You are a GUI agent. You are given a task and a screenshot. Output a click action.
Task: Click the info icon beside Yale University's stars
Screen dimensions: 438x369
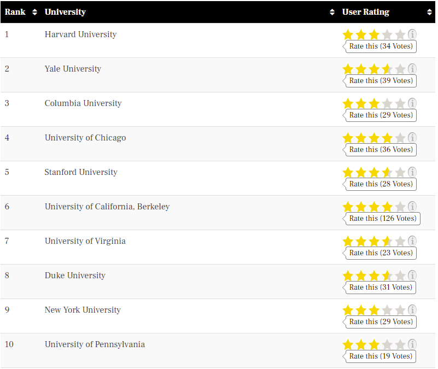click(x=412, y=69)
